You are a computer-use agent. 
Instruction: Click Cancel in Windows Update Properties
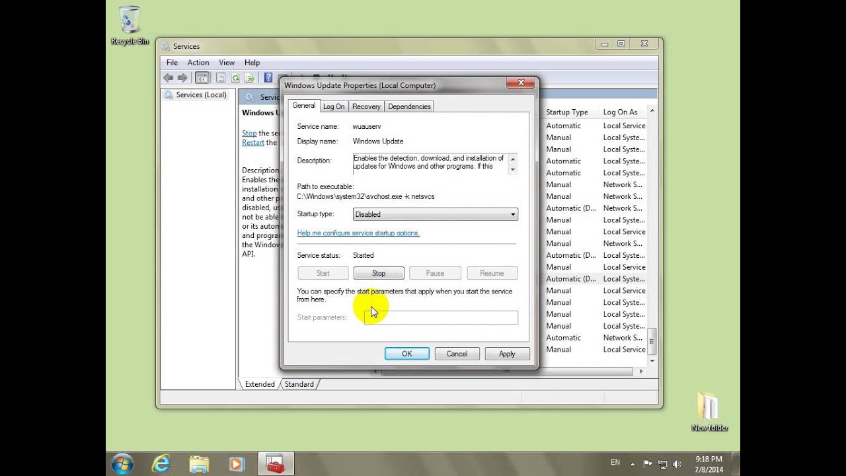457,354
